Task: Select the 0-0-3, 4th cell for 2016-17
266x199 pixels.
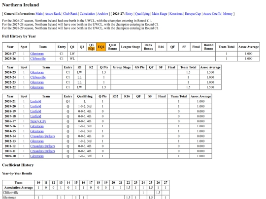Action: pos(85,121)
